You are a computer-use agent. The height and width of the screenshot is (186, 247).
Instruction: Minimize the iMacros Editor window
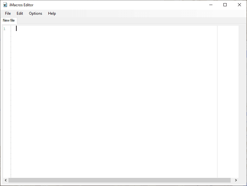(x=211, y=5)
